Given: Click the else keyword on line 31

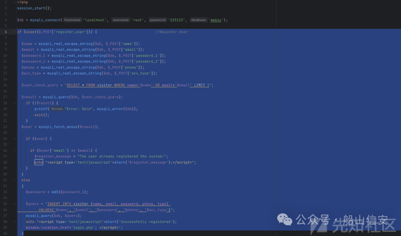Looking at the screenshot, I should (x=26, y=180).
